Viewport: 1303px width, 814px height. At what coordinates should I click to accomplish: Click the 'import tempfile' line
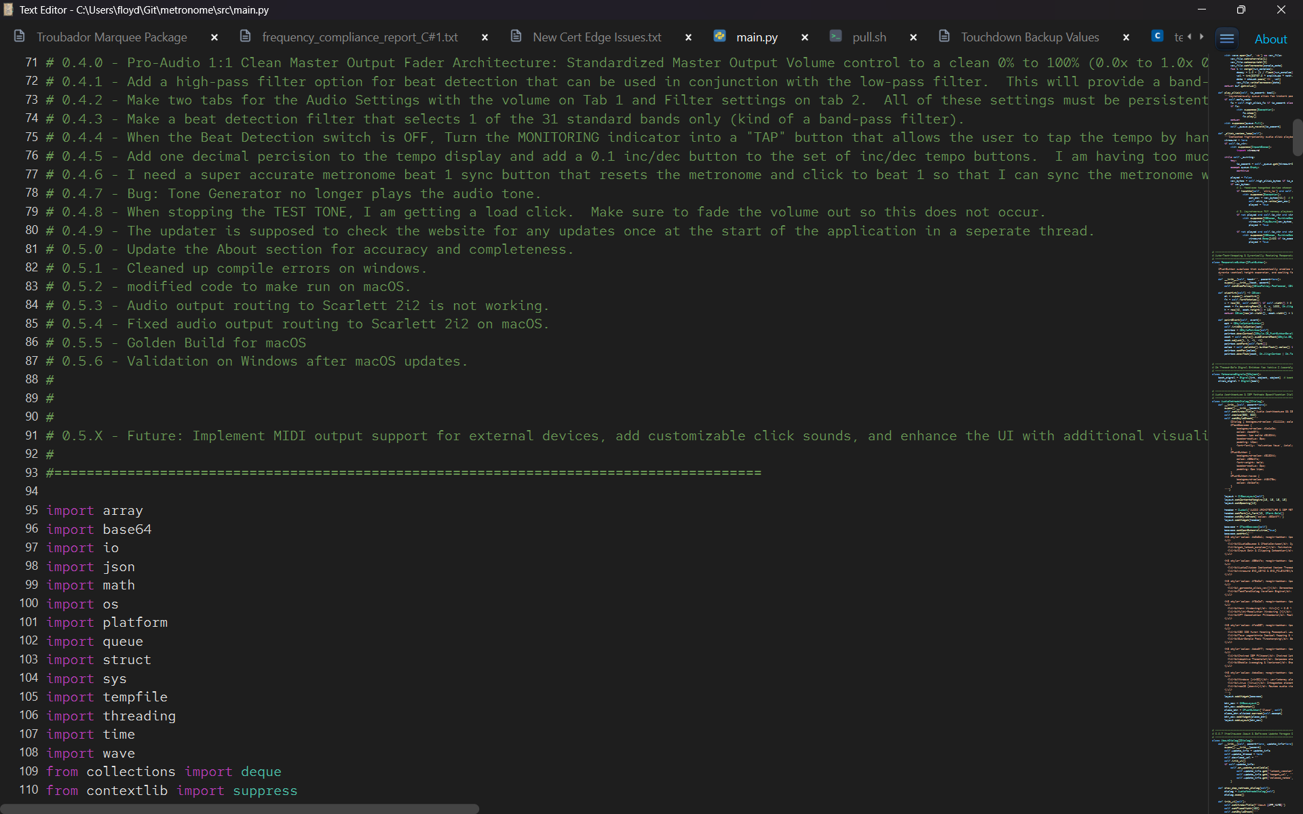[x=107, y=697]
